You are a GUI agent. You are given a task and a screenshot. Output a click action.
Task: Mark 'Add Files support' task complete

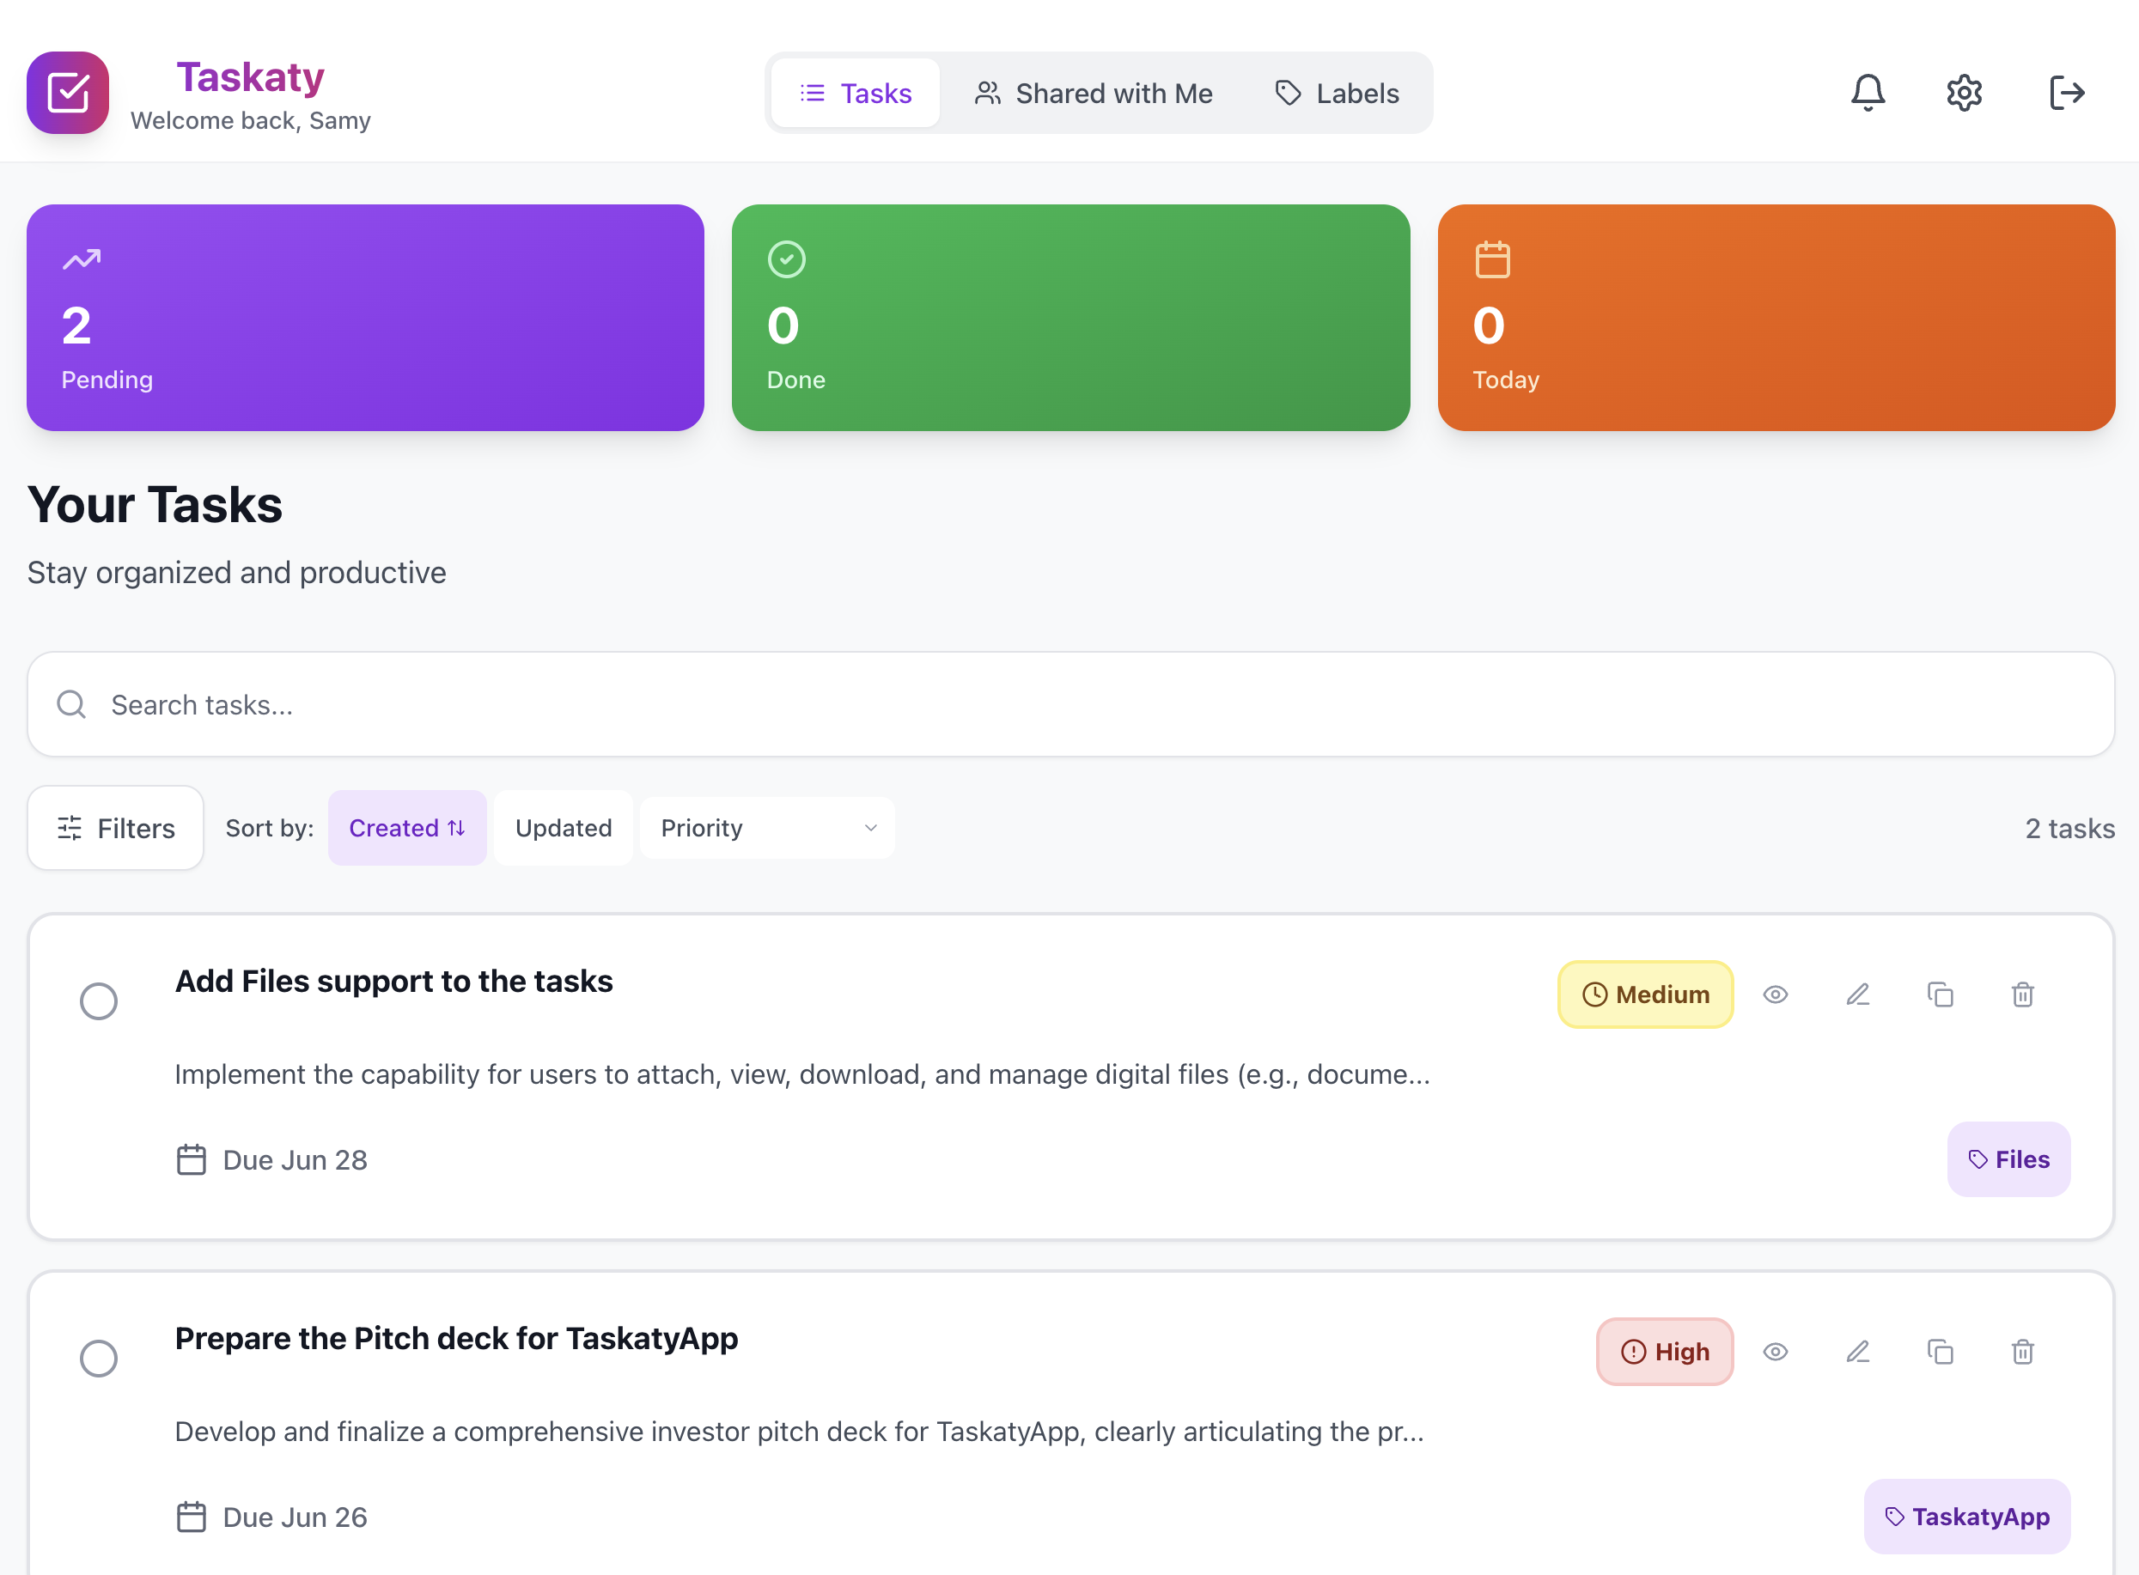pos(98,1001)
